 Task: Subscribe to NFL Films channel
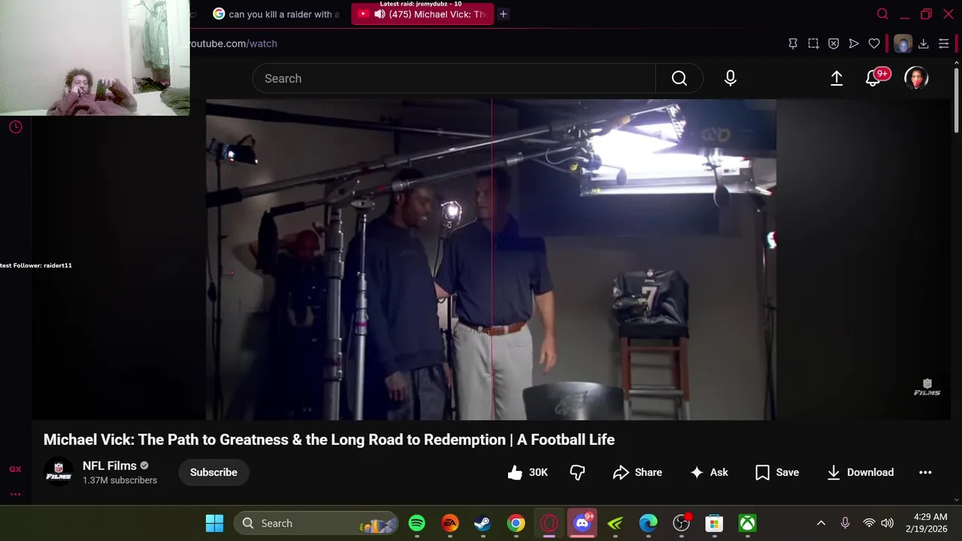pyautogui.click(x=213, y=472)
